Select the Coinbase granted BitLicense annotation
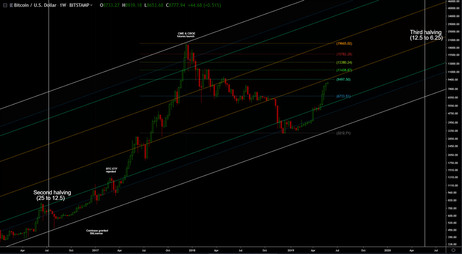 [x=97, y=232]
